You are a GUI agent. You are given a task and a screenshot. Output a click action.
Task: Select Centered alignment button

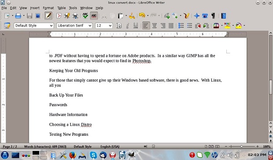click(x=154, y=26)
